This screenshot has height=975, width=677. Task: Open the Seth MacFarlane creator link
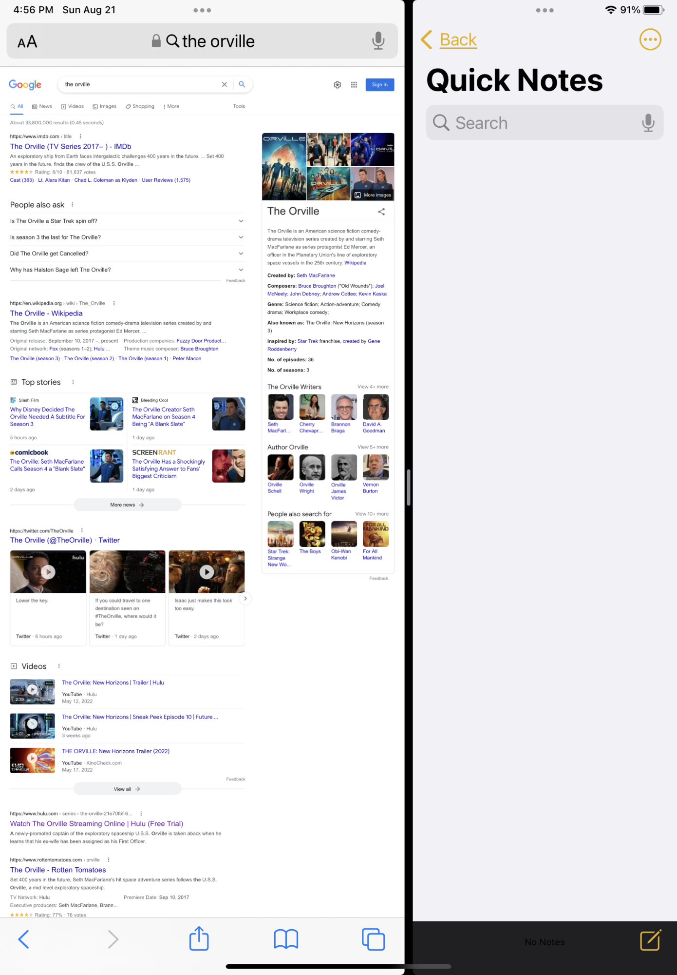pos(316,275)
